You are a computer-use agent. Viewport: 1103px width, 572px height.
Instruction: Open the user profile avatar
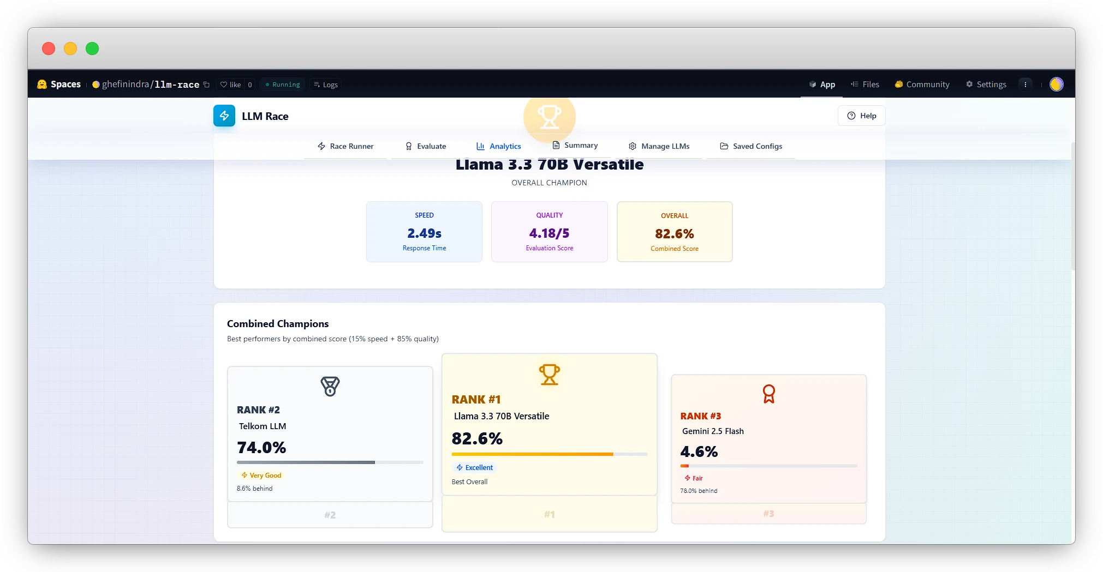pyautogui.click(x=1056, y=85)
